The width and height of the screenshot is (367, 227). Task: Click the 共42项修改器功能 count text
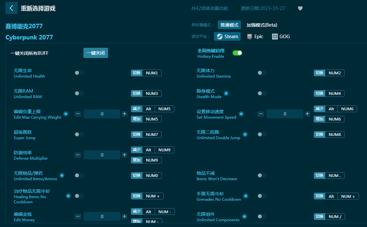(209, 8)
